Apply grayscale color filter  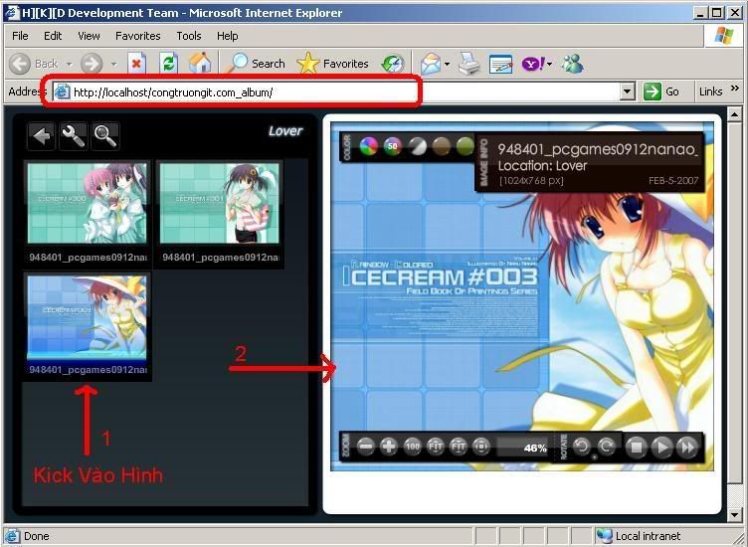[417, 146]
